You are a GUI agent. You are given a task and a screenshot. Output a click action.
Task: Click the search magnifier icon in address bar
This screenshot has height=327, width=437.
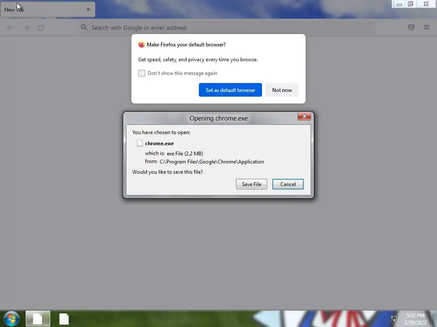tap(84, 27)
